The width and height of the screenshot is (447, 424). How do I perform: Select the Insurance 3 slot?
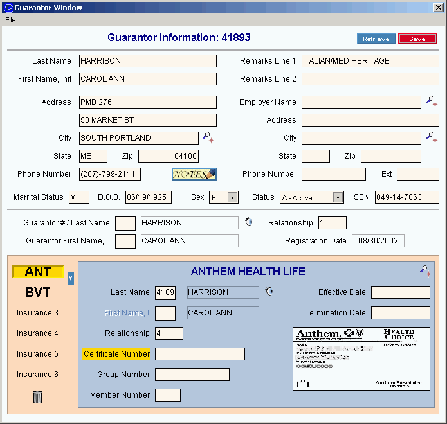[x=37, y=313]
